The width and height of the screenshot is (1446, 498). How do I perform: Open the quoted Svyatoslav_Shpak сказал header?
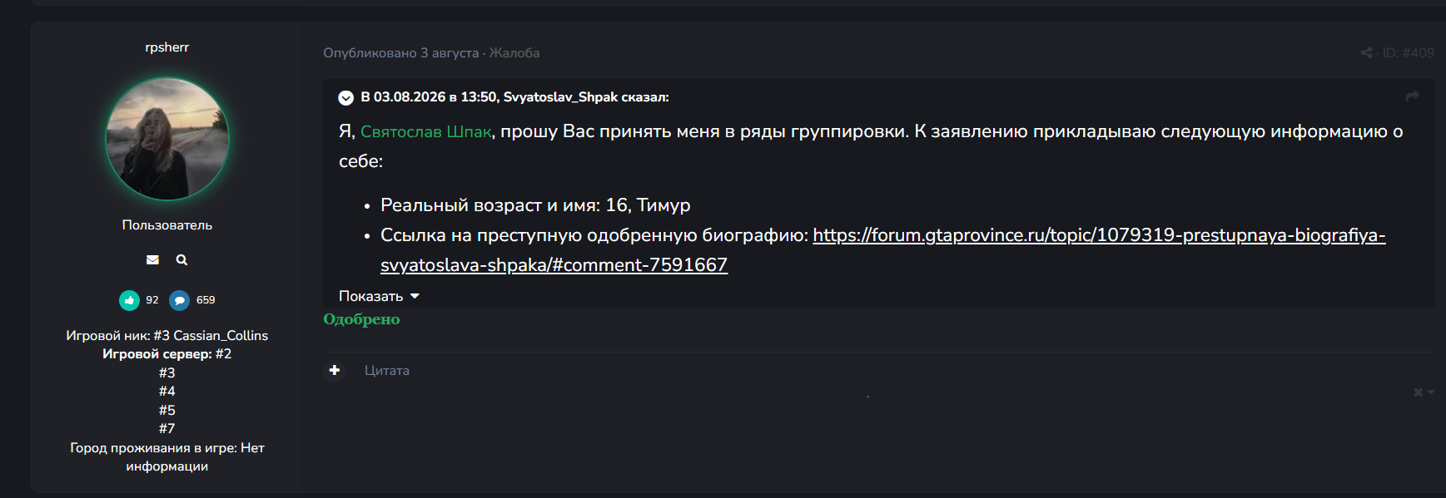point(514,97)
